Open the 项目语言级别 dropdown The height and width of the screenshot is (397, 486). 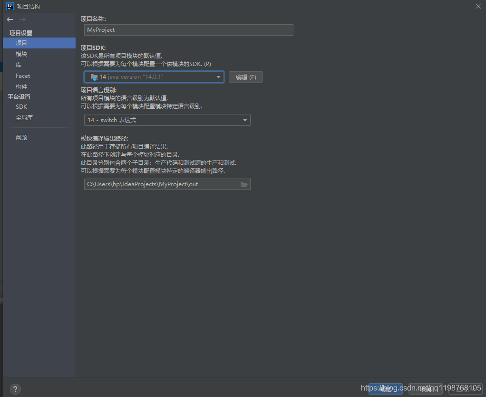tap(167, 120)
